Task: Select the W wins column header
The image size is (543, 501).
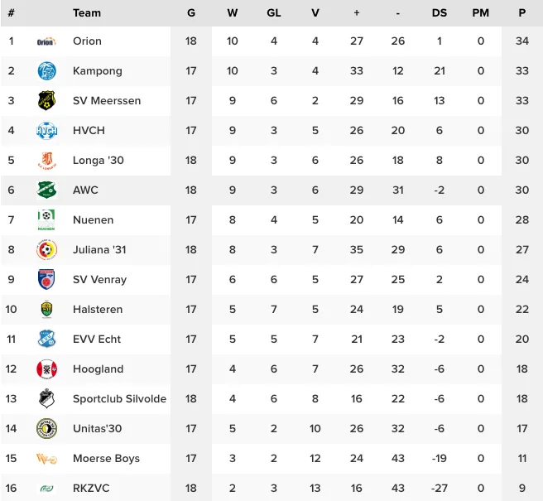Action: (233, 13)
